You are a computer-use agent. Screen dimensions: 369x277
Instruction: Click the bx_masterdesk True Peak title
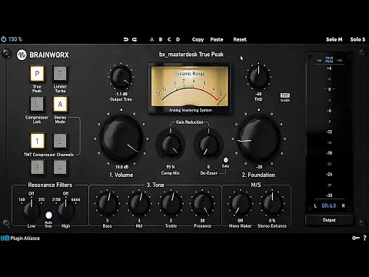[191, 55]
